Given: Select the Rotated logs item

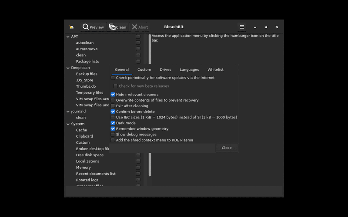Looking at the screenshot, I should (x=87, y=180).
